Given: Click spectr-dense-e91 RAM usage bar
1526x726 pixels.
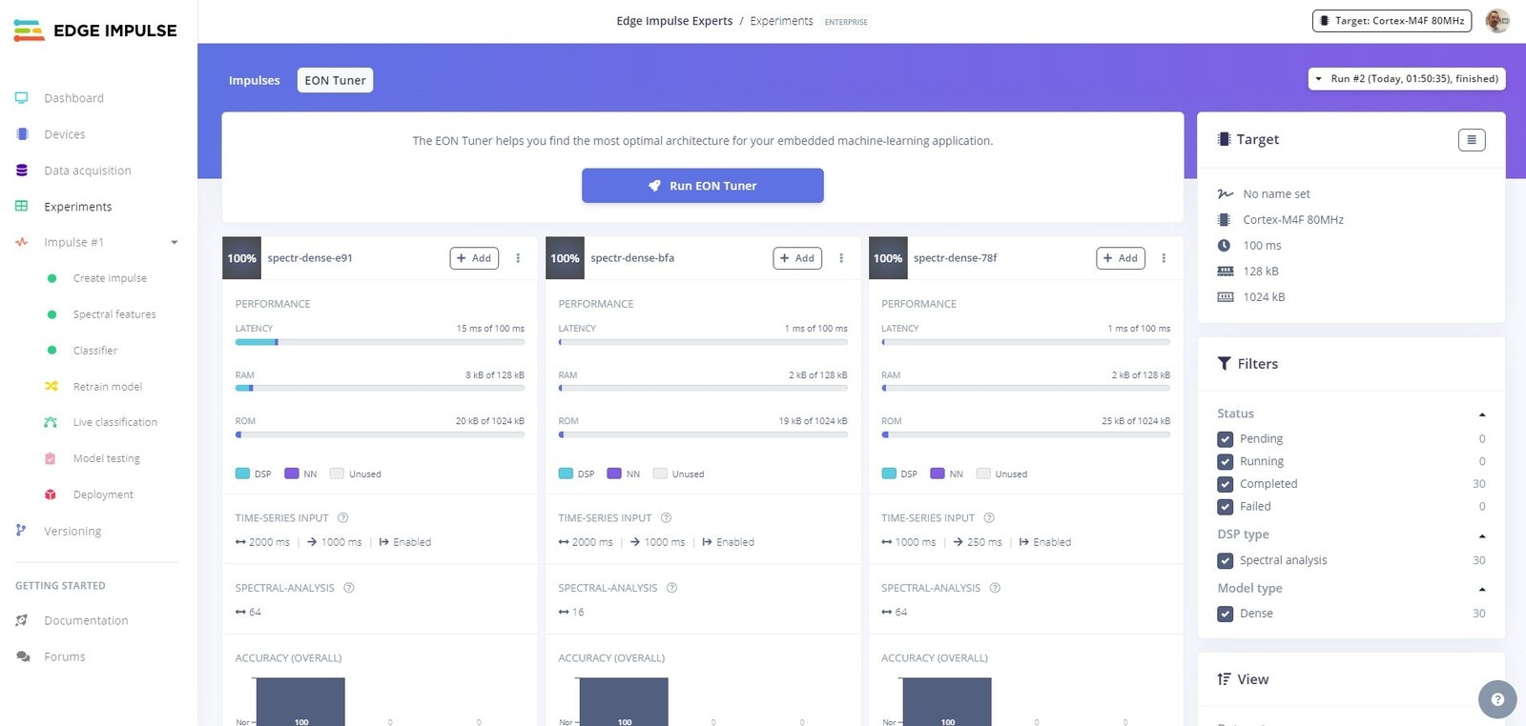Looking at the screenshot, I should point(380,388).
